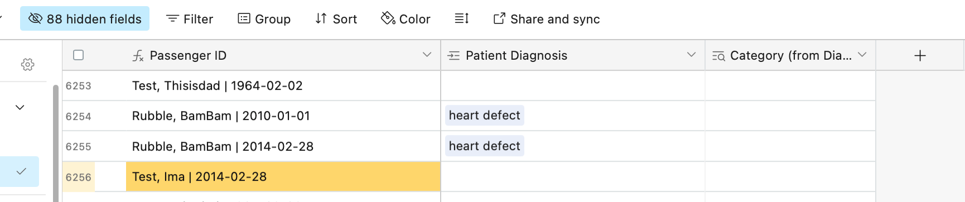This screenshot has height=202, width=965.
Task: Open the Group menu
Action: [x=264, y=19]
